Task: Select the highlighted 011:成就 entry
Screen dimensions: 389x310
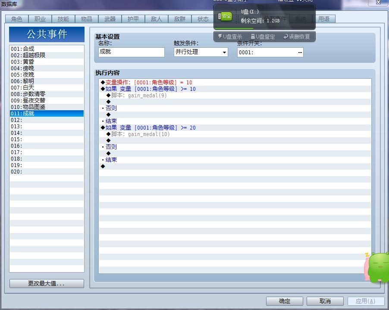Action: [47, 113]
